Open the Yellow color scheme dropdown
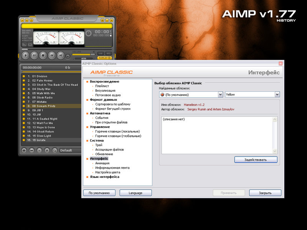Image resolution: width=307 pixels, height=230 pixels. (x=253, y=95)
